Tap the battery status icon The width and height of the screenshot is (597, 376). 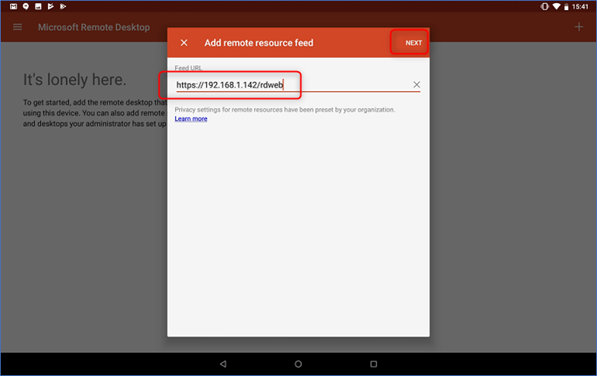point(566,6)
